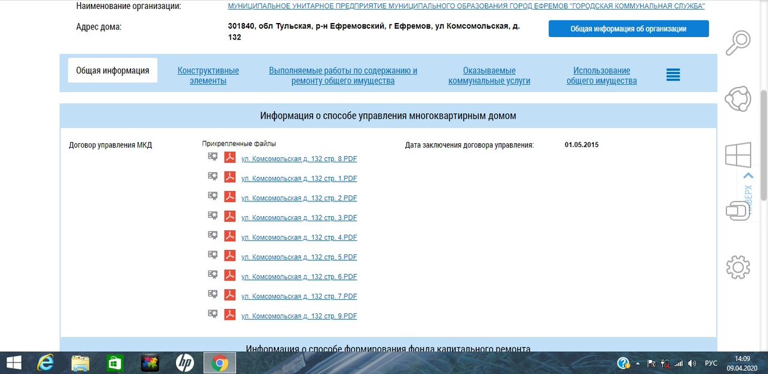Click the contract date 01.05.2015
768x374 pixels.
pyautogui.click(x=581, y=145)
